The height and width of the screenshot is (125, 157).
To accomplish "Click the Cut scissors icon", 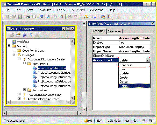I will [x=49, y=17].
